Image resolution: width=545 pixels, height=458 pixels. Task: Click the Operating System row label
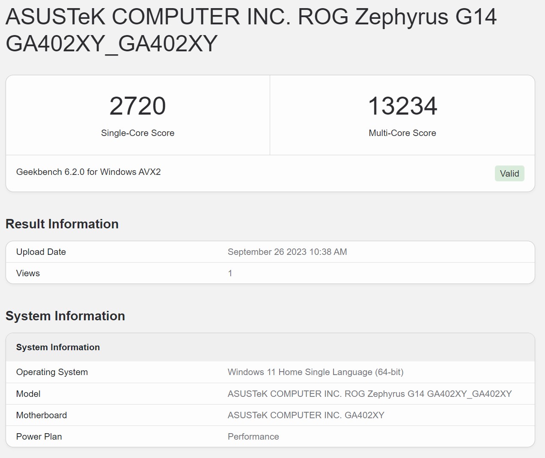[52, 372]
